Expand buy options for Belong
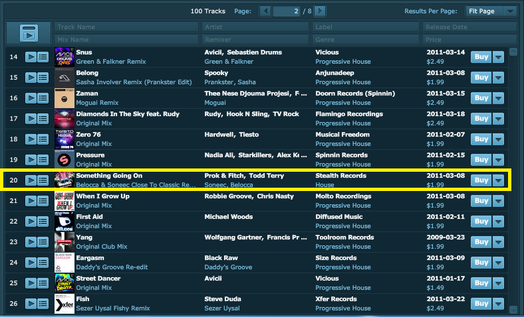Image resolution: width=524 pixels, height=317 pixels. click(498, 78)
